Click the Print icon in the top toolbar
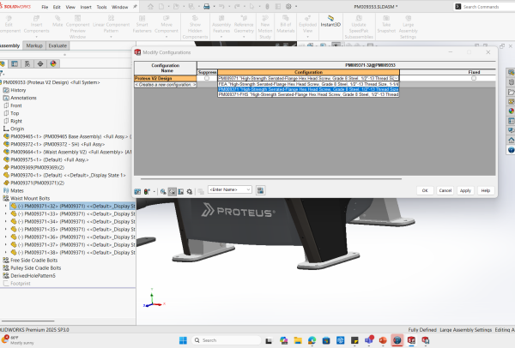 point(207,7)
